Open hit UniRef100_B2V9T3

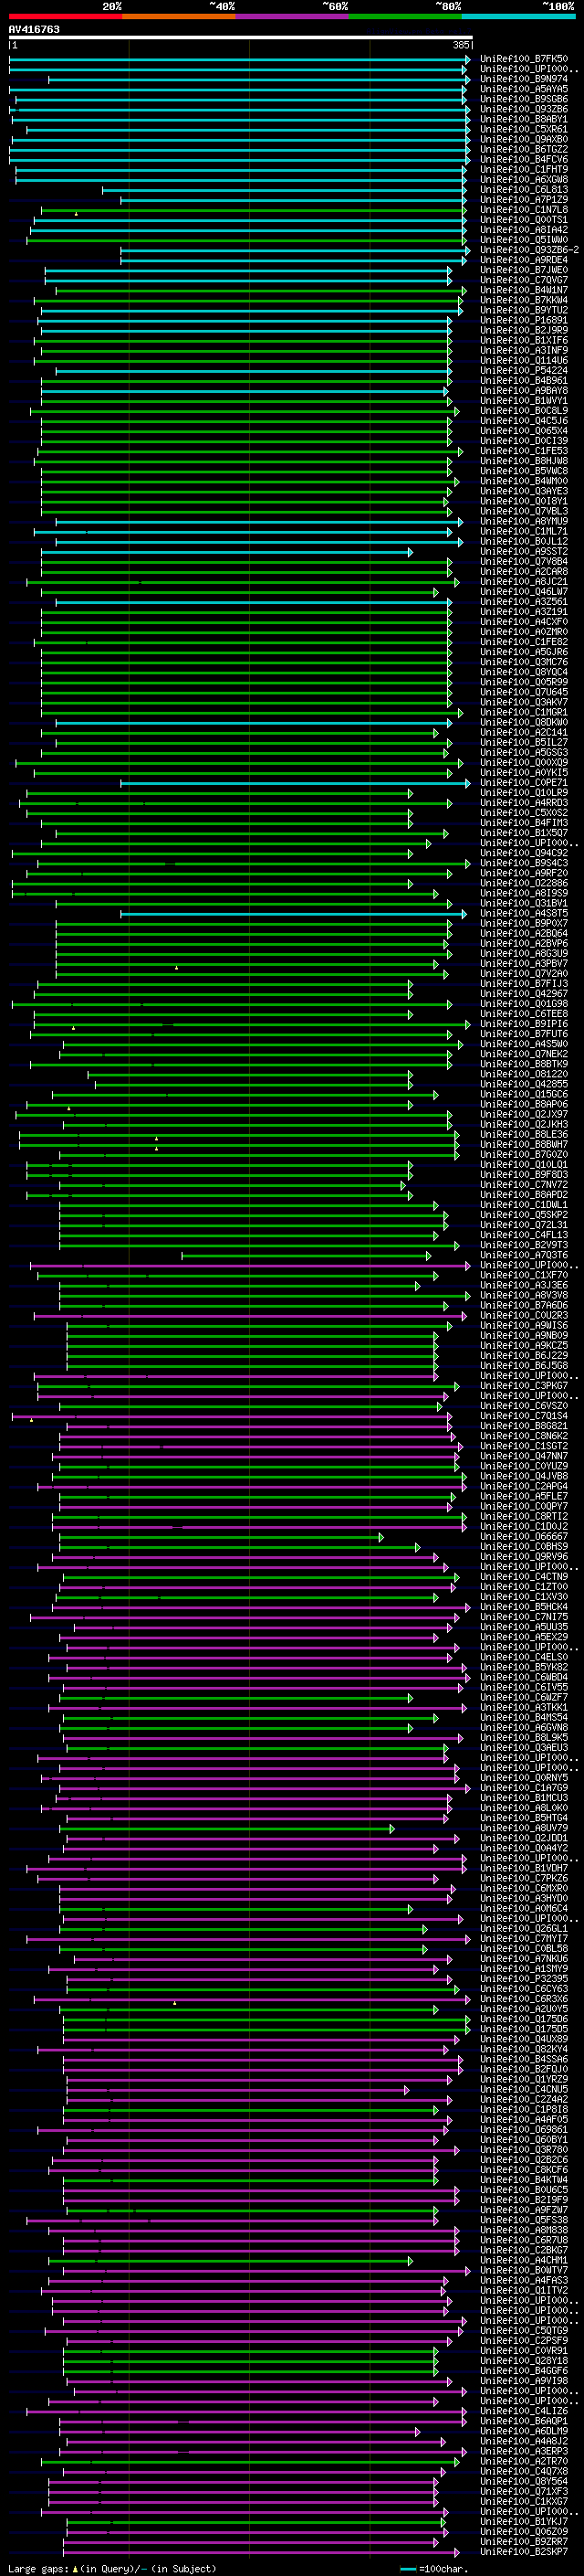click(523, 1245)
